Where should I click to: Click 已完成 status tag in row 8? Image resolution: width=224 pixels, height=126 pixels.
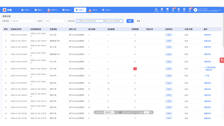pyautogui.click(x=169, y=83)
